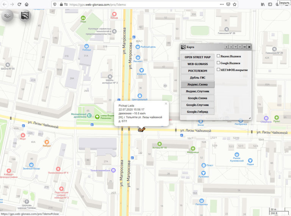291x216 pixels.
Task: Open the browser home page
Action: (27, 4)
